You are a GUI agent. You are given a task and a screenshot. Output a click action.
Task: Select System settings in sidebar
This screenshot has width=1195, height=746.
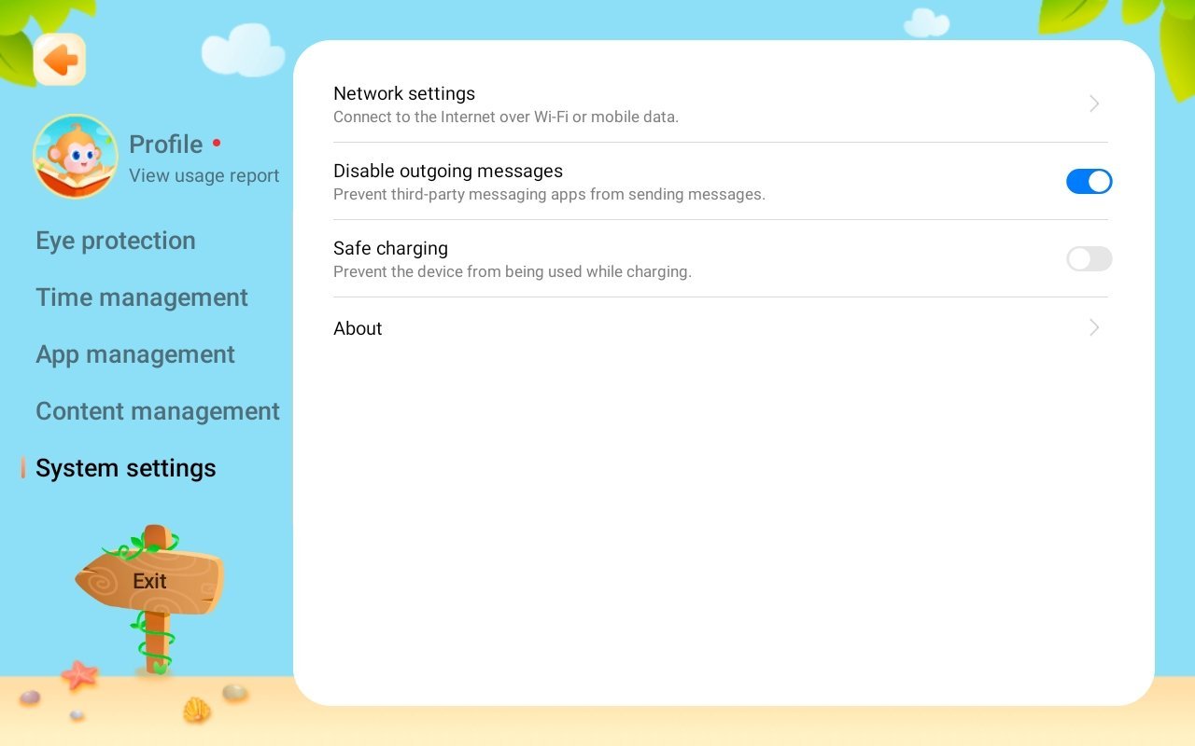pos(126,468)
